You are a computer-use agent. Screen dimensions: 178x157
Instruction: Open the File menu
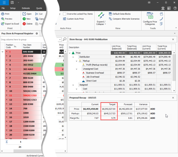pos(3,8)
